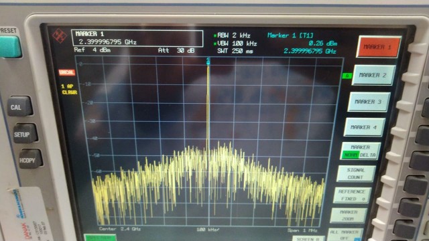The height and width of the screenshot is (241, 429).
Task: Select SCREEN B tab at bottom
Action: 308,238
